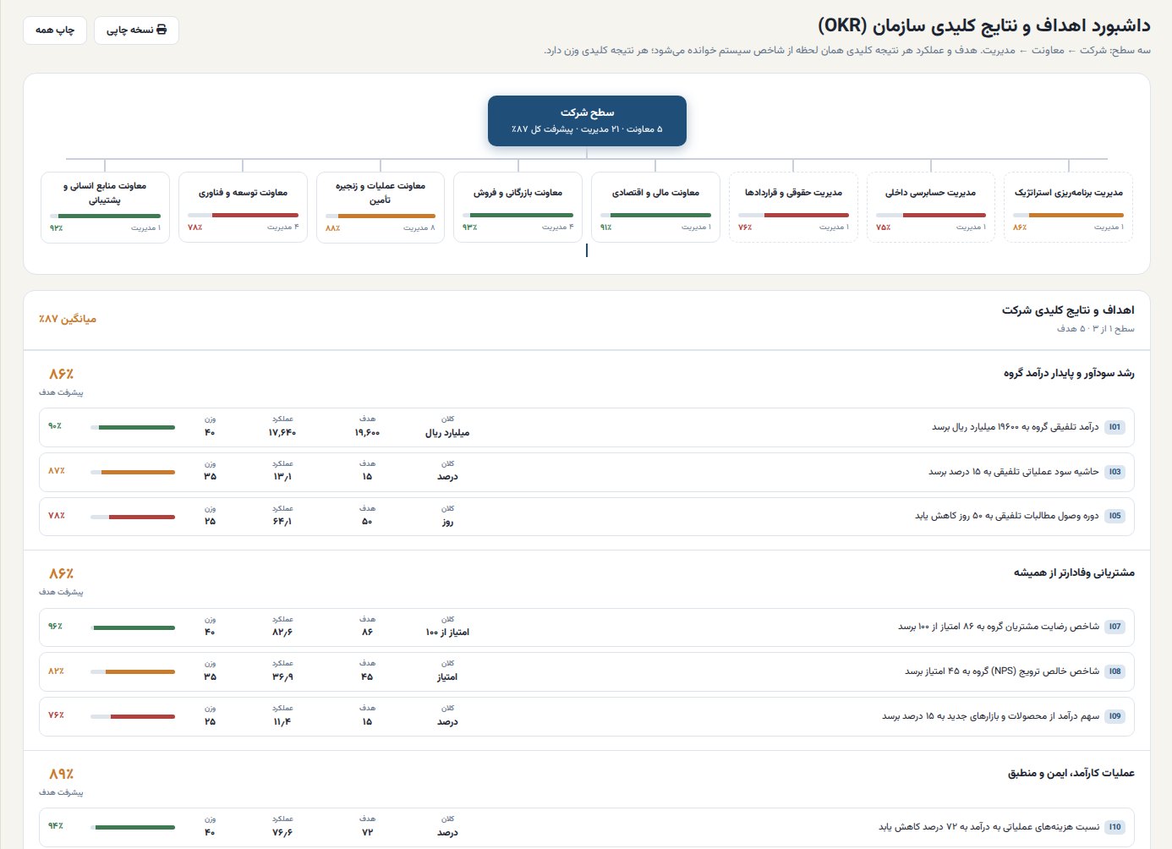Select the I08 key result badge

(1114, 671)
